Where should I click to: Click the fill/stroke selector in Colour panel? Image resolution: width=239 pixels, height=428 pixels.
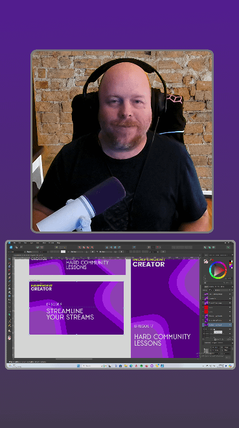[206, 261]
